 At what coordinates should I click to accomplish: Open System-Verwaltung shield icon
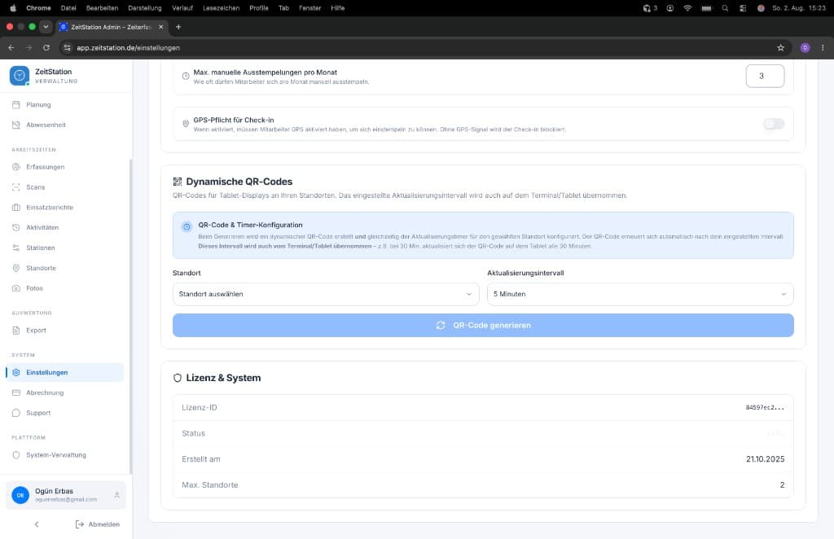(x=16, y=455)
